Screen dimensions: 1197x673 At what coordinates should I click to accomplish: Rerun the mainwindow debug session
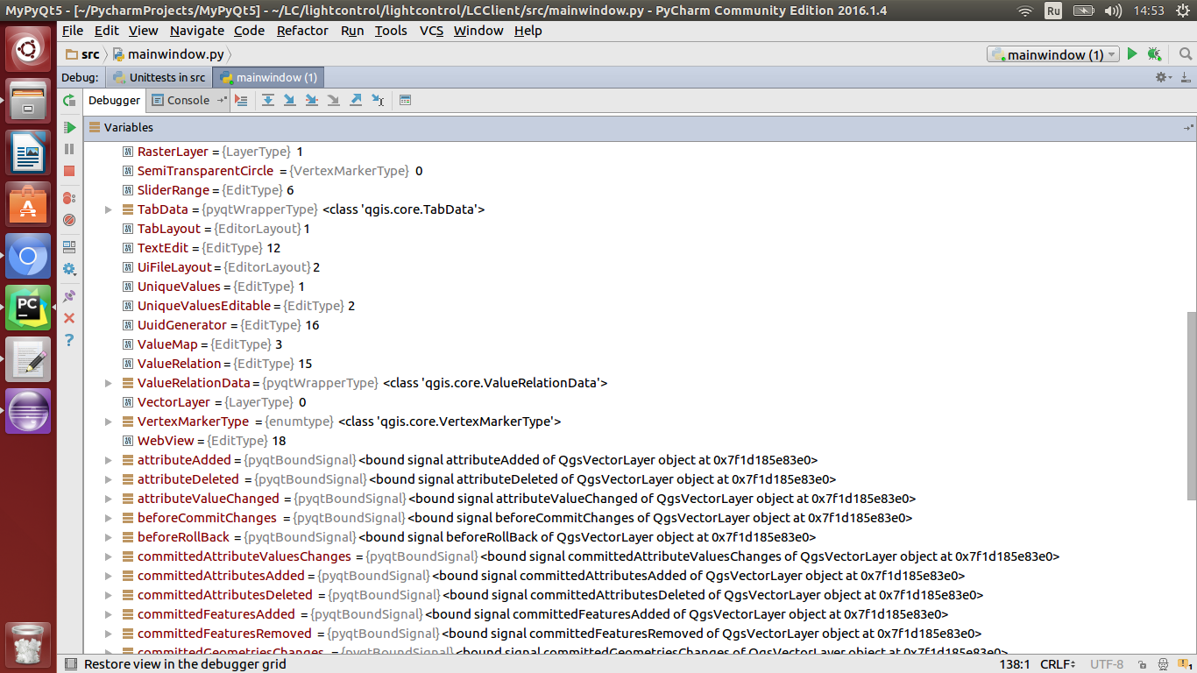pyautogui.click(x=69, y=101)
